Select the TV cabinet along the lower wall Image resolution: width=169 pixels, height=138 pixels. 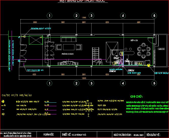point(68,63)
